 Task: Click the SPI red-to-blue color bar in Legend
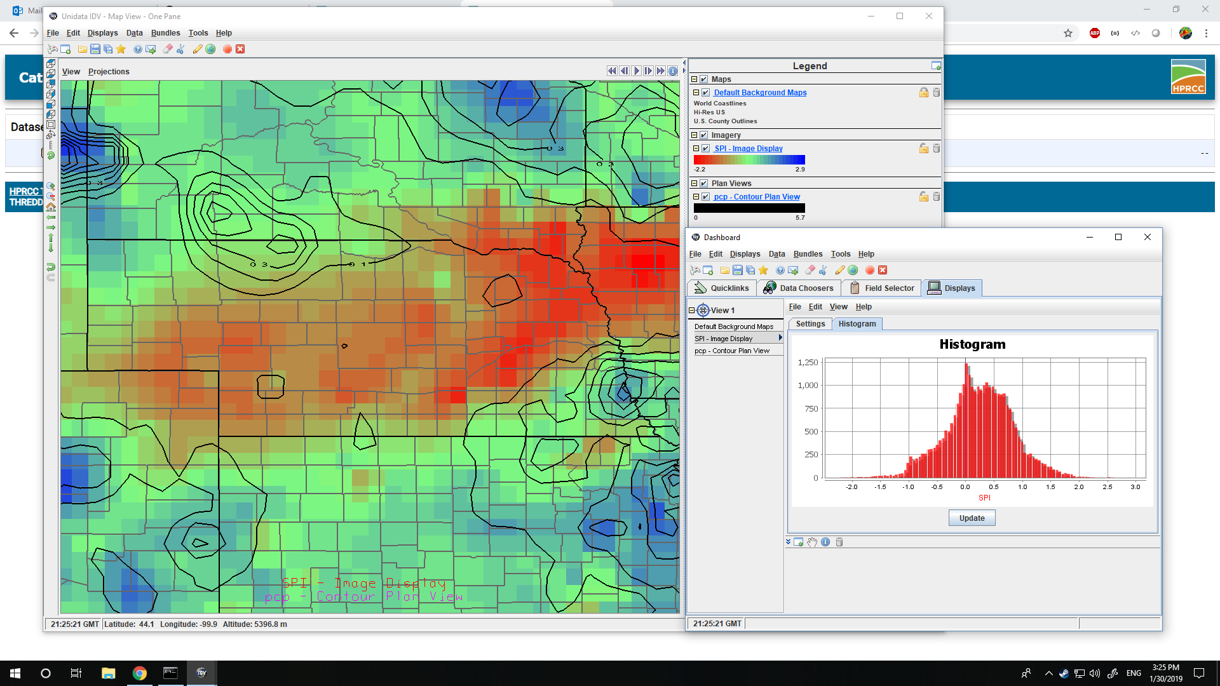click(749, 160)
